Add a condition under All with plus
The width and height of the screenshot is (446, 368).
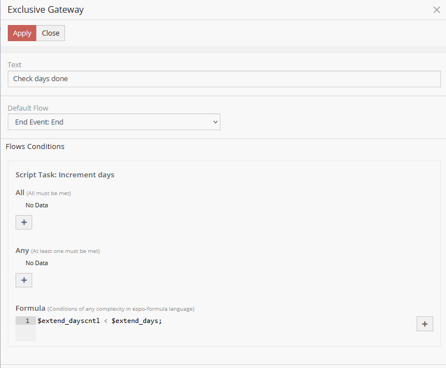23,222
